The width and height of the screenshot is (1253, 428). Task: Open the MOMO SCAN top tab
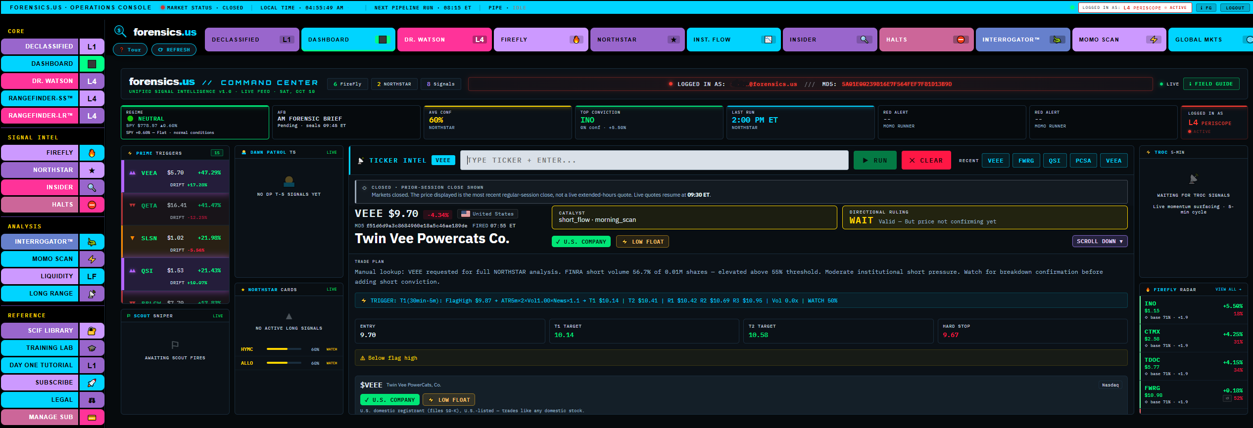click(1119, 40)
